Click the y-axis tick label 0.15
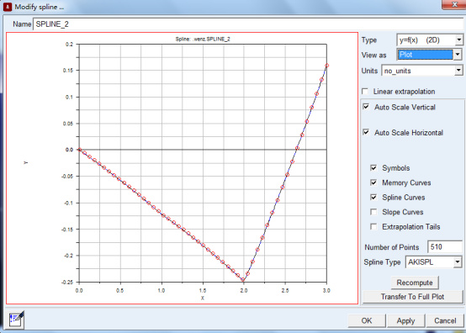 pos(68,71)
